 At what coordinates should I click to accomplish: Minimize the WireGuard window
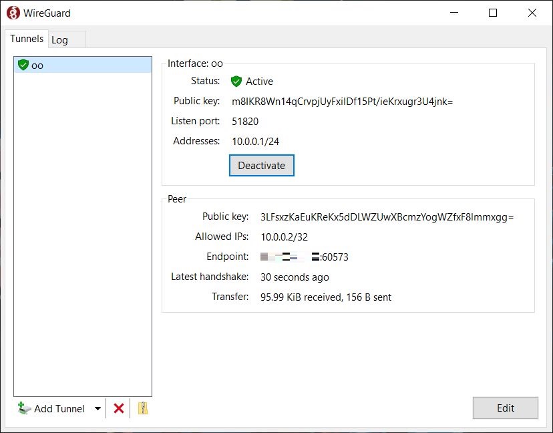[x=454, y=13]
